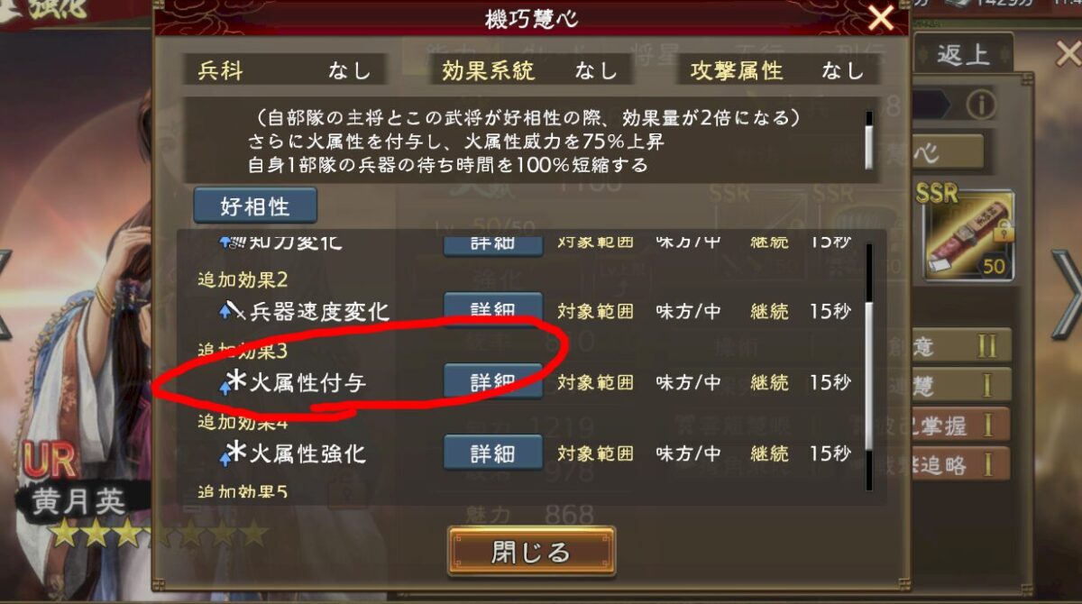The height and width of the screenshot is (604, 1082).
Task: Select the 火属性付与 effect icon
Action: 233,383
